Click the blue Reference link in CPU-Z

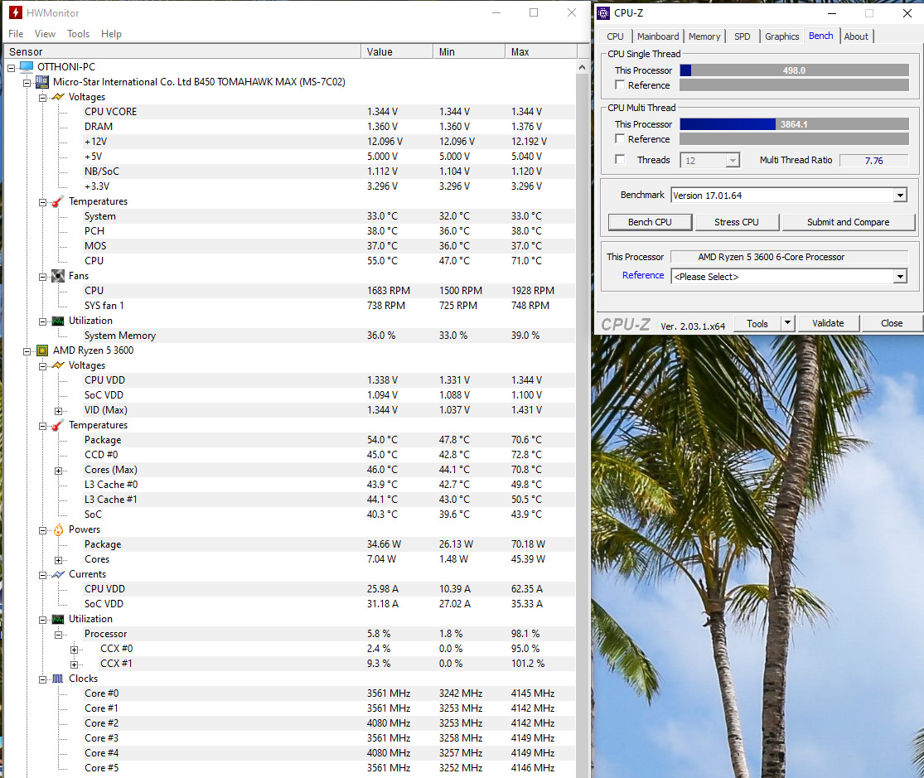pyautogui.click(x=643, y=275)
